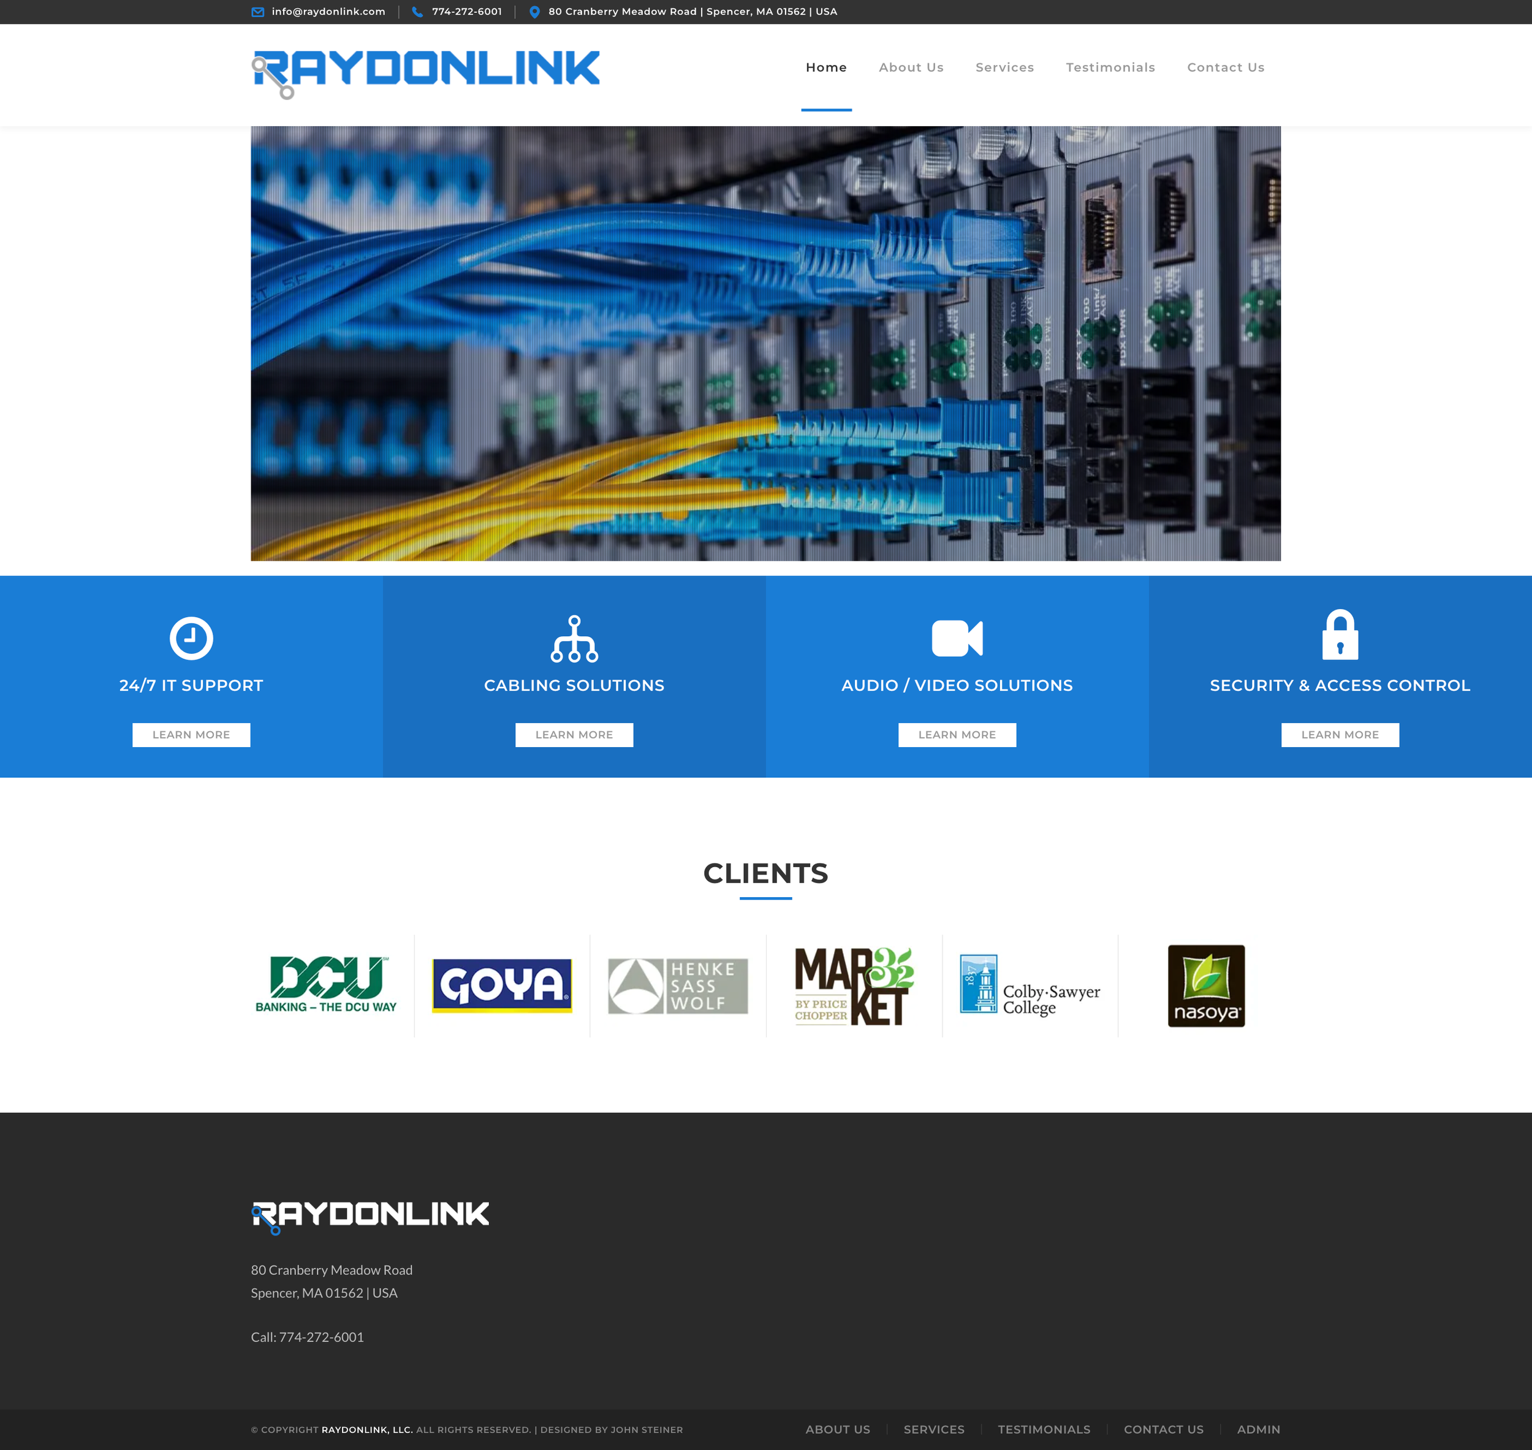Viewport: 1532px width, 1450px height.
Task: Click the Contact Us footer link
Action: (1163, 1429)
